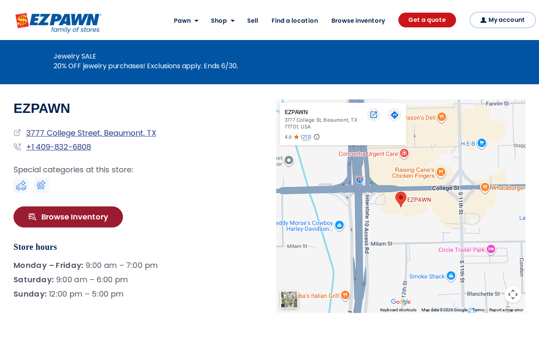This screenshot has width=539, height=337.
Task: Click the map camera controls button
Action: tap(513, 294)
